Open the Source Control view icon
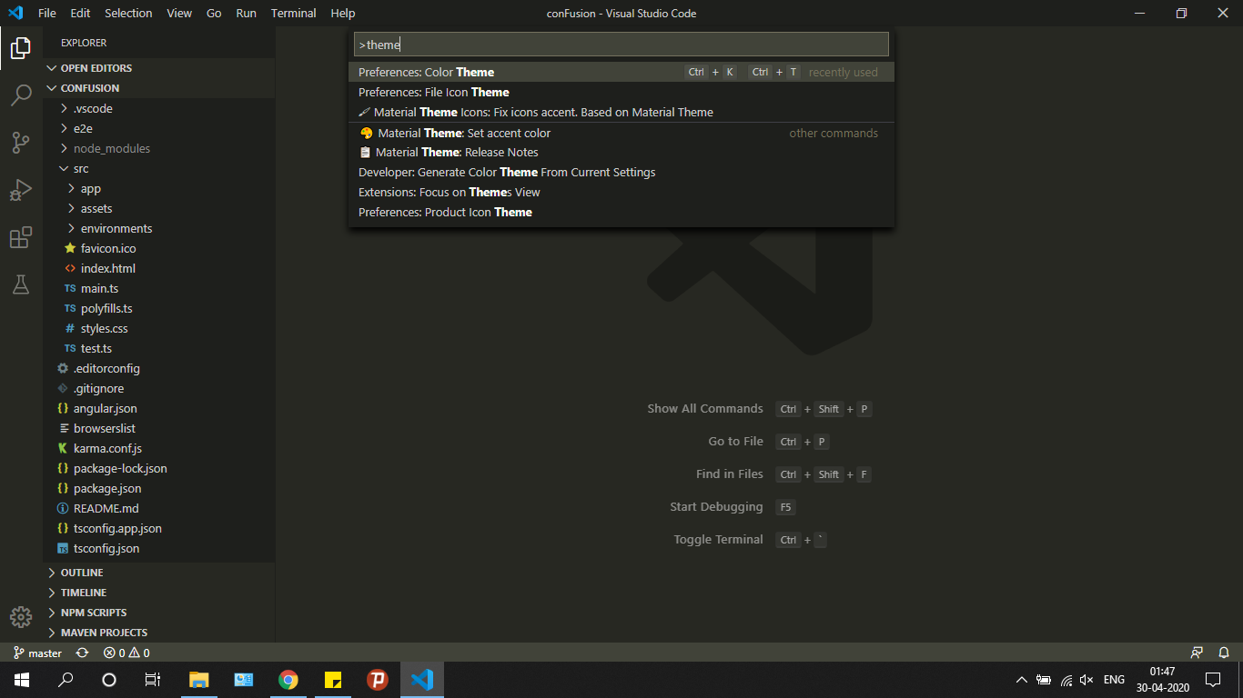The height and width of the screenshot is (698, 1243). click(x=21, y=143)
